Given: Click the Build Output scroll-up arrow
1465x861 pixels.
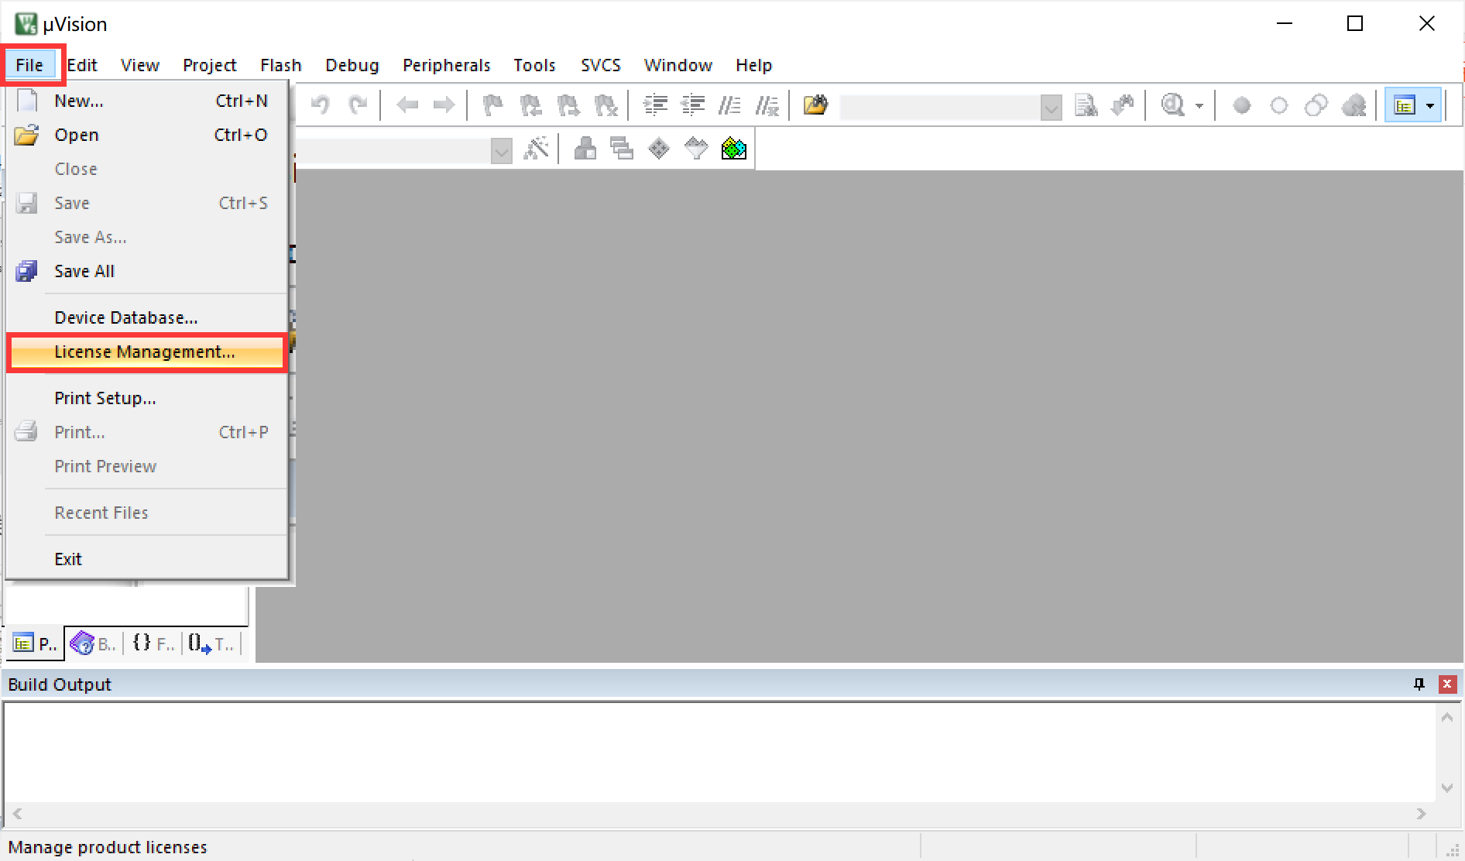Looking at the screenshot, I should click(x=1446, y=718).
